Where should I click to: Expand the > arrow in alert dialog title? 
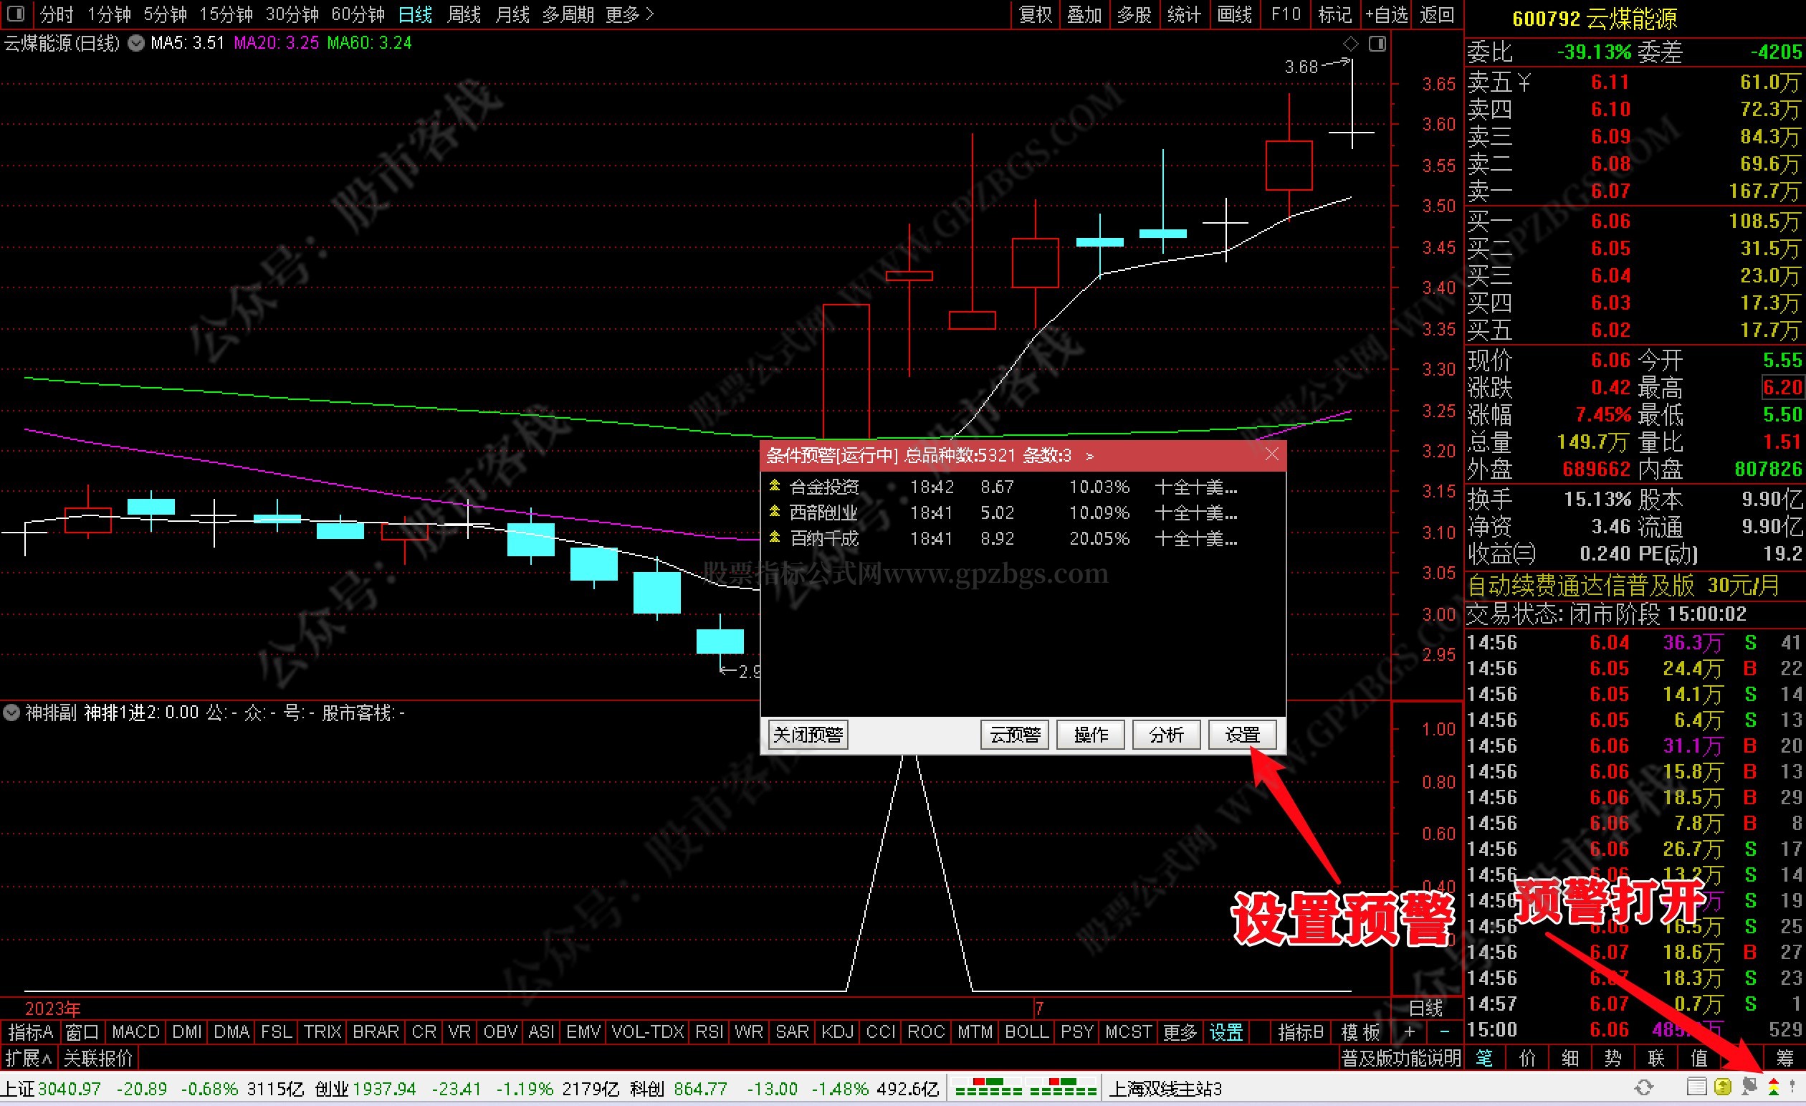1090,456
